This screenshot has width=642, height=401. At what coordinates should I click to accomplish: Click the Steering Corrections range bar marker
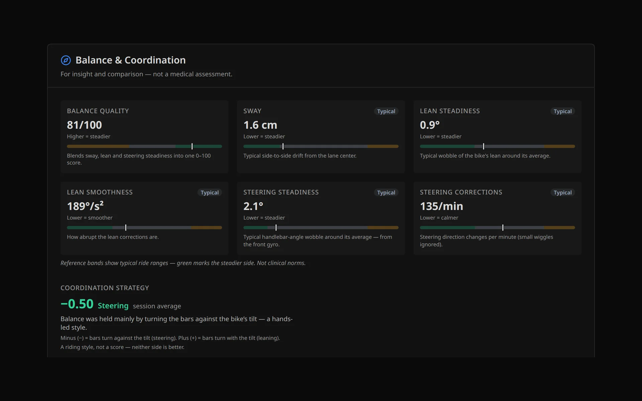click(x=503, y=228)
